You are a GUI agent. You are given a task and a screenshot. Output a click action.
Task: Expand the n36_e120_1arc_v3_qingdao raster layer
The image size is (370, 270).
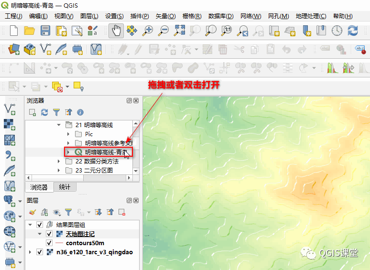[30, 252]
